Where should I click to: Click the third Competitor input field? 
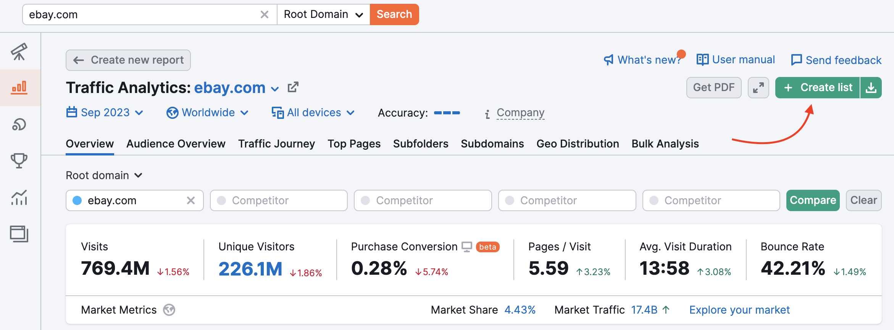click(567, 200)
